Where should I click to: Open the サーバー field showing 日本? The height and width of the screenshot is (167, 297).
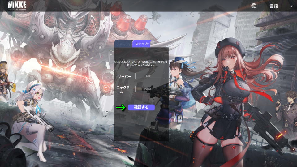click(150, 76)
